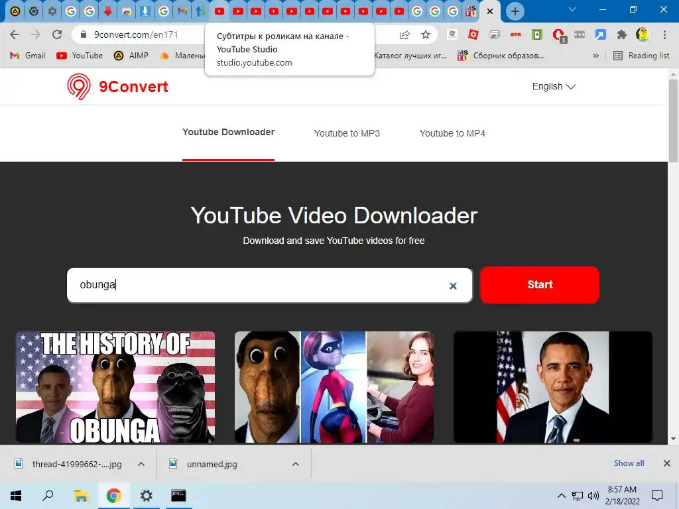Switch to the Youtube to MP3 tab
This screenshot has height=509, width=679.
(347, 133)
